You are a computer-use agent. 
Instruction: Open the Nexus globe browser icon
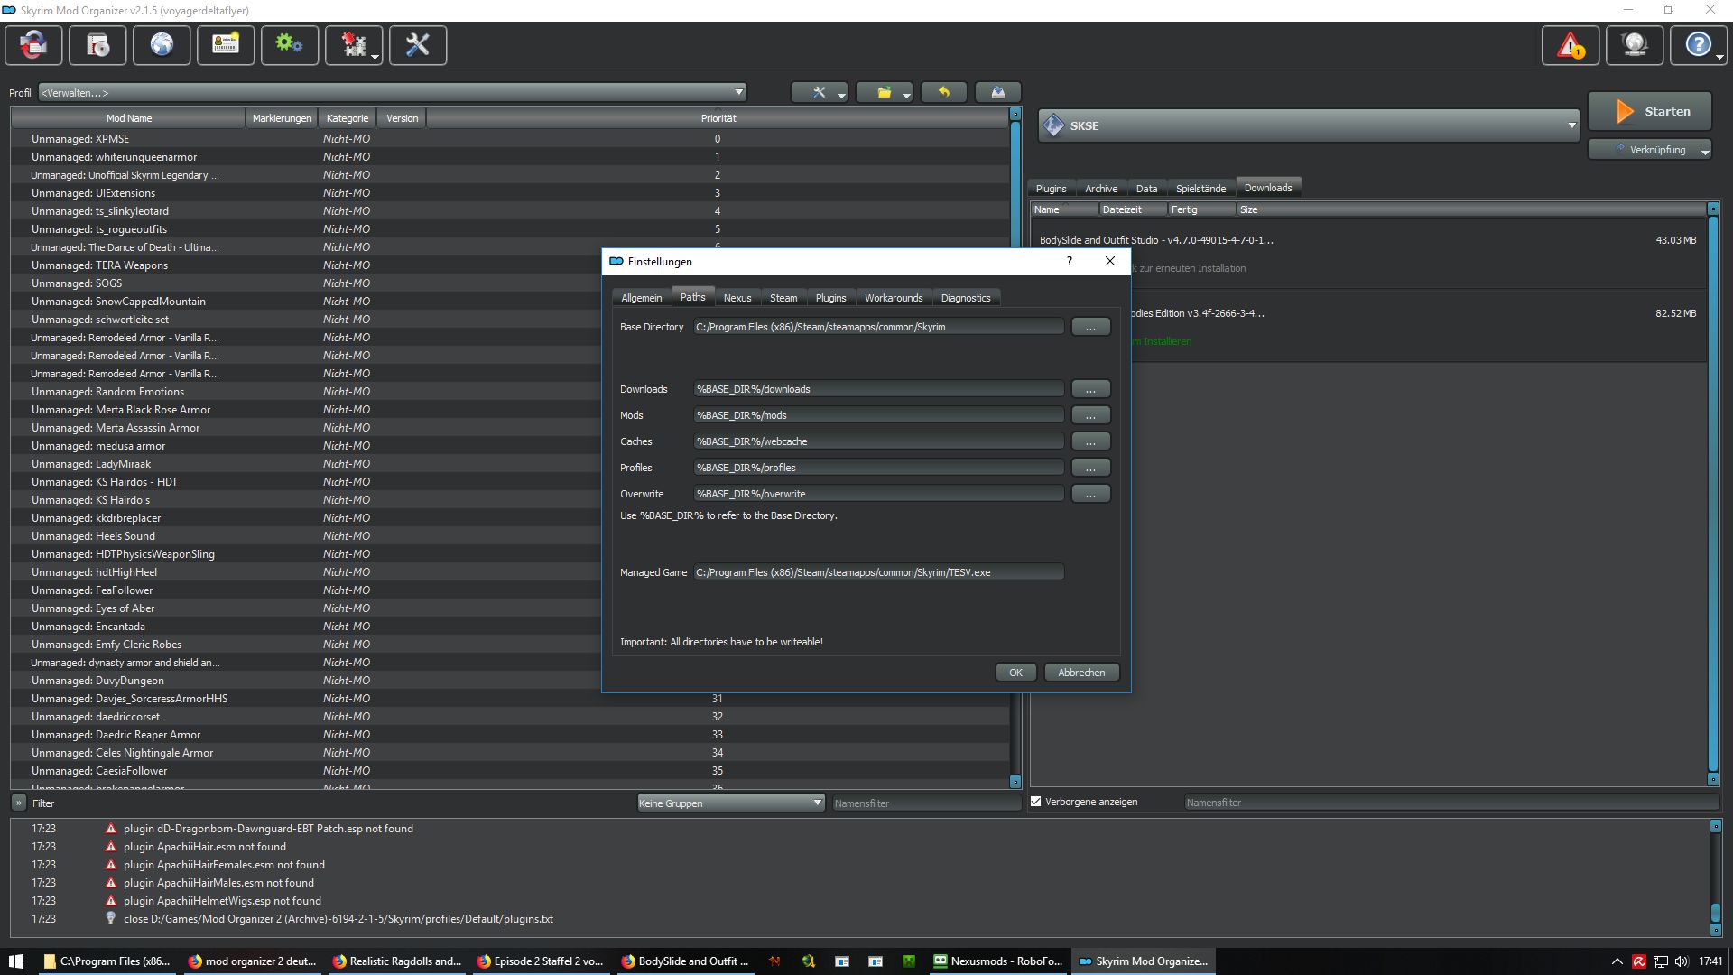162,45
